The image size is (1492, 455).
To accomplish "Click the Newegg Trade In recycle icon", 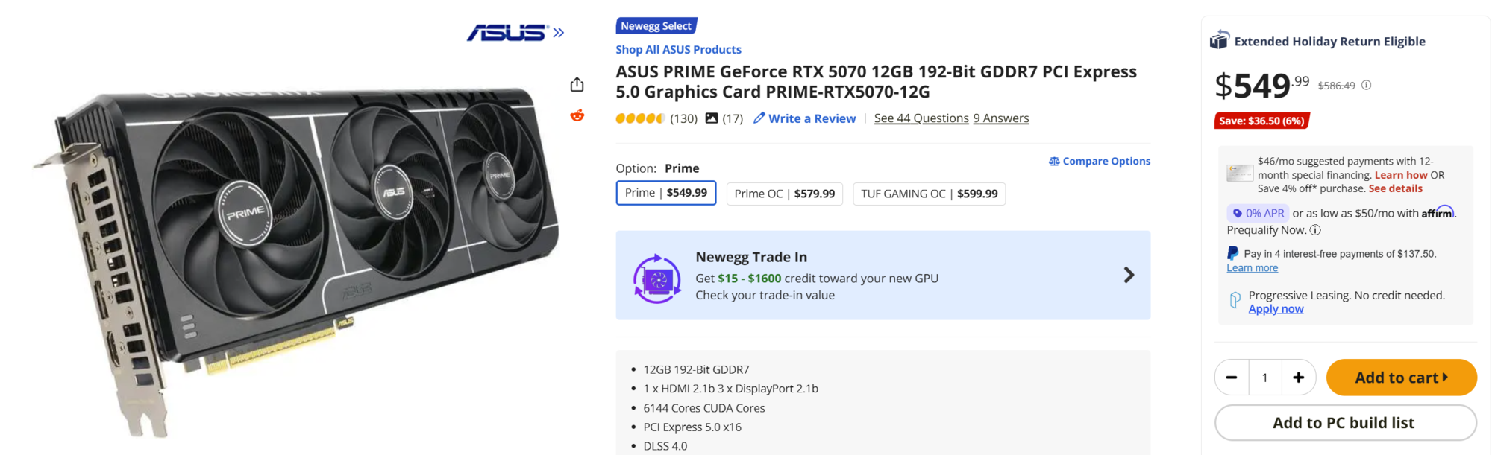I will point(657,279).
